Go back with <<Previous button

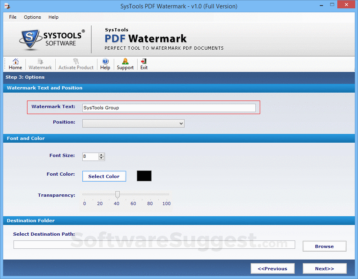click(272, 269)
